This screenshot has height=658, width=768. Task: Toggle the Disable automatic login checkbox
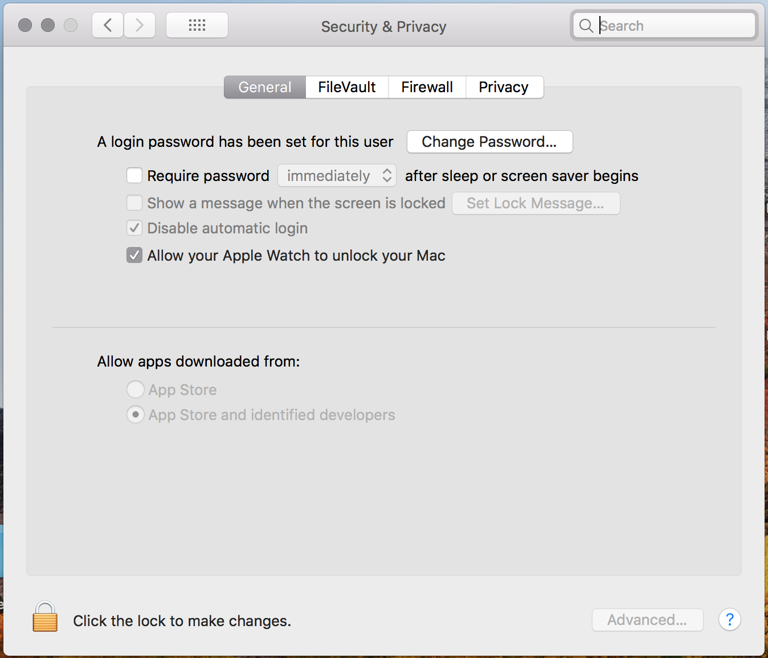(134, 228)
